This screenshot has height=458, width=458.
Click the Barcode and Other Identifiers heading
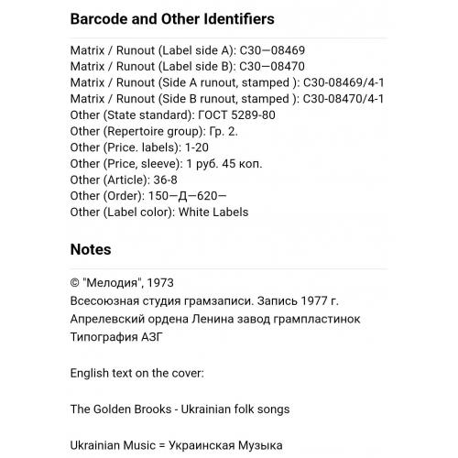pyautogui.click(x=172, y=19)
